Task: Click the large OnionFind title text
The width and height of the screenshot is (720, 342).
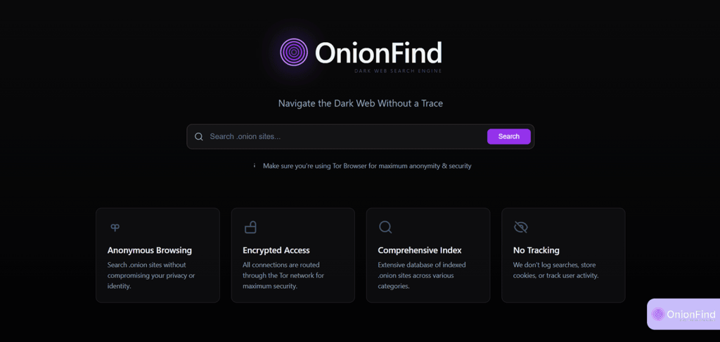Action: coord(378,52)
